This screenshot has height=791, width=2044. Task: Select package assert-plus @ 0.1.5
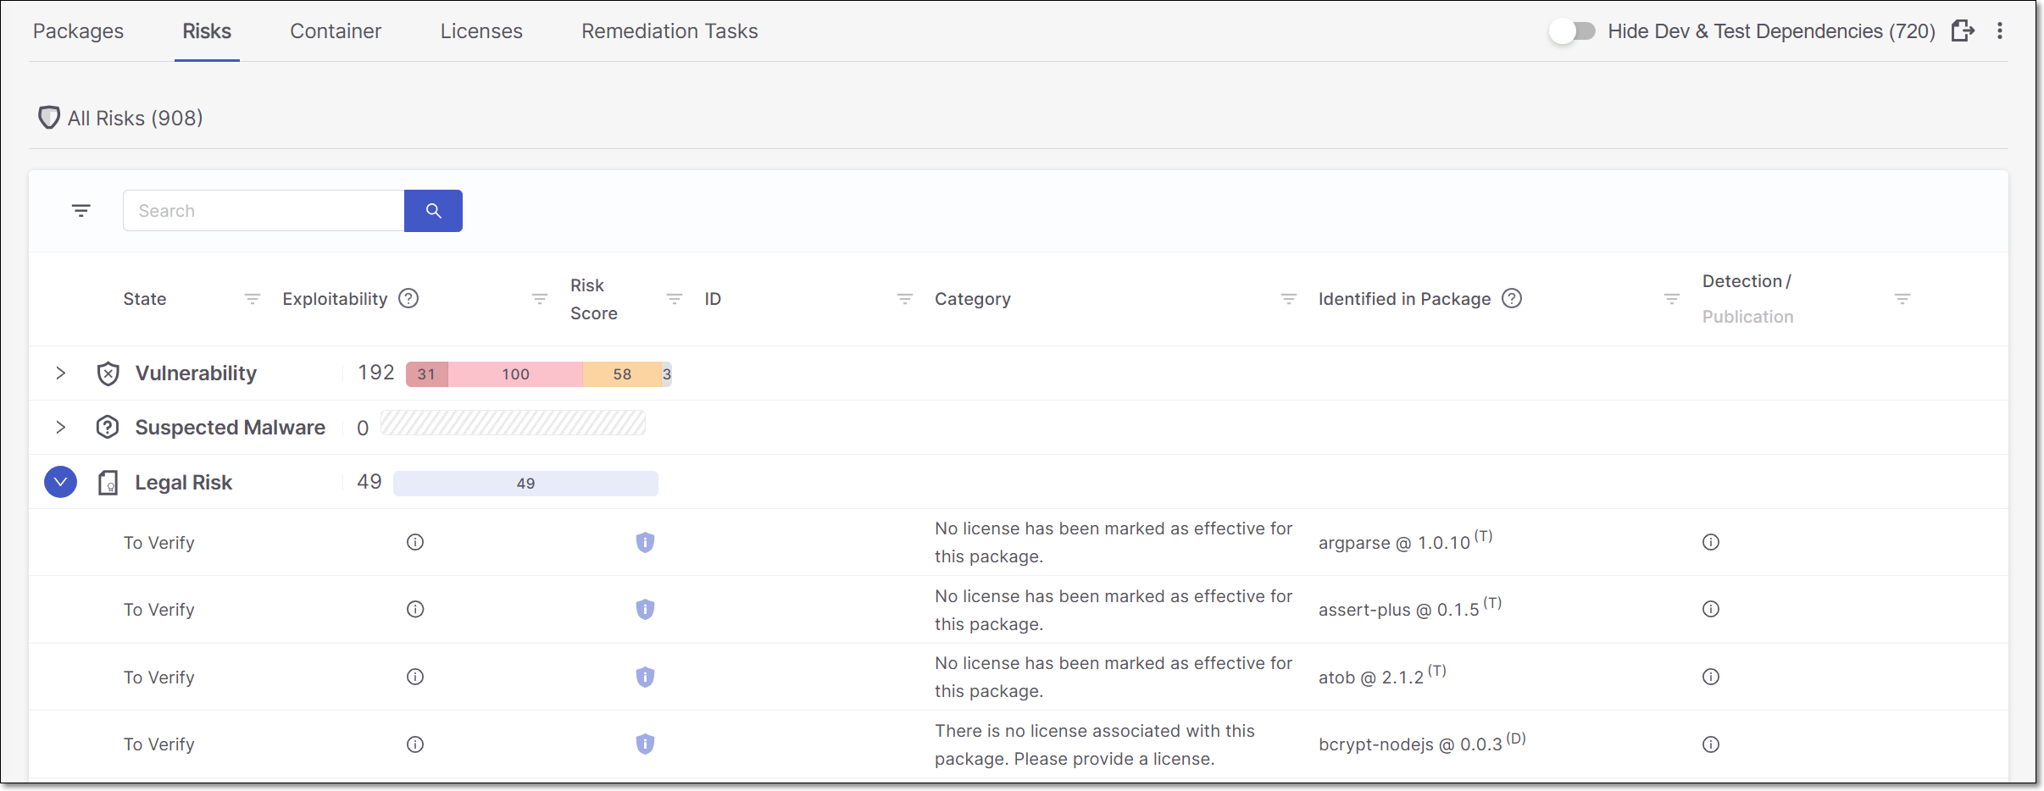point(1410,608)
